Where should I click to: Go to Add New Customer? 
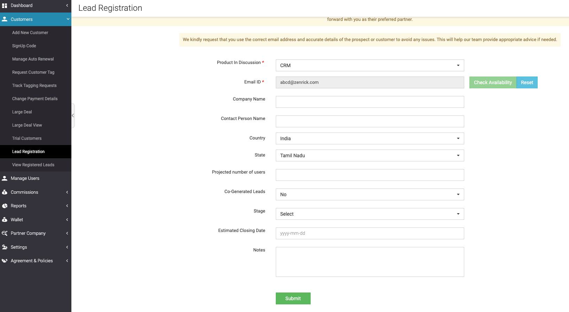pyautogui.click(x=30, y=33)
